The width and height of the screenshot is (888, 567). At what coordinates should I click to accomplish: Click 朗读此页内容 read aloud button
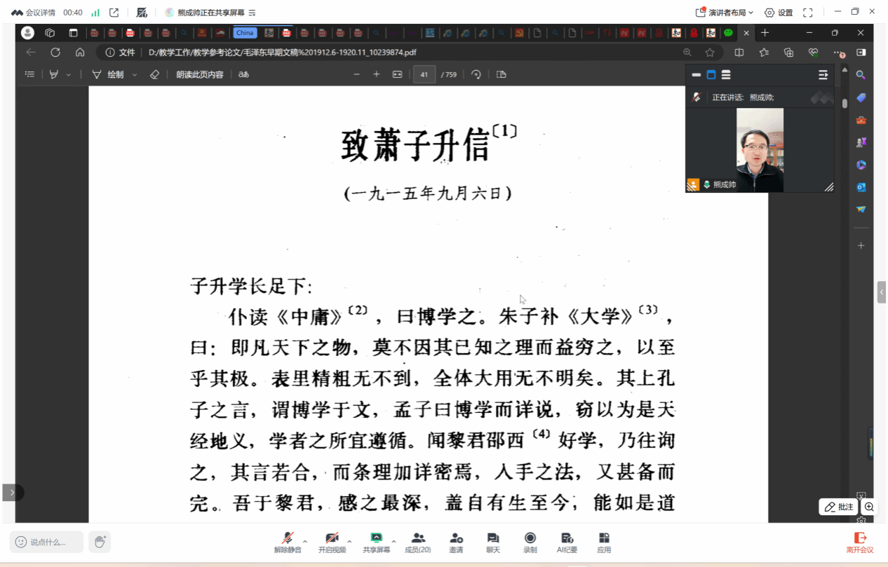click(x=199, y=74)
